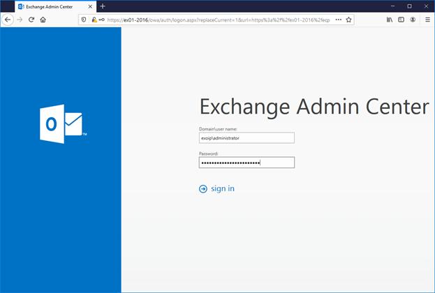This screenshot has width=435, height=293.
Task: Click the Outlook logo on blue panel
Action: (64, 124)
